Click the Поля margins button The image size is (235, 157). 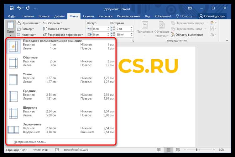pos(10,29)
